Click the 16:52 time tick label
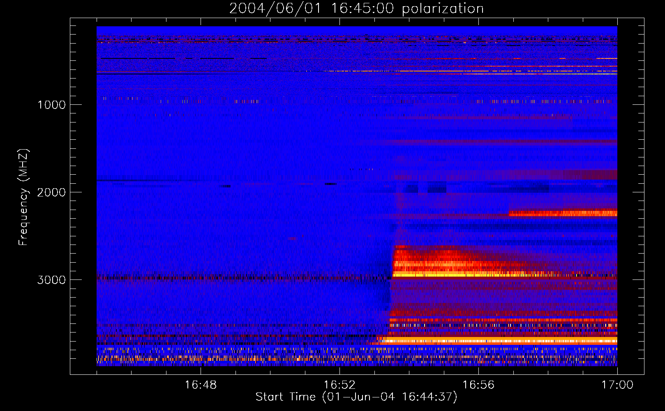The width and height of the screenshot is (665, 411). click(x=339, y=385)
